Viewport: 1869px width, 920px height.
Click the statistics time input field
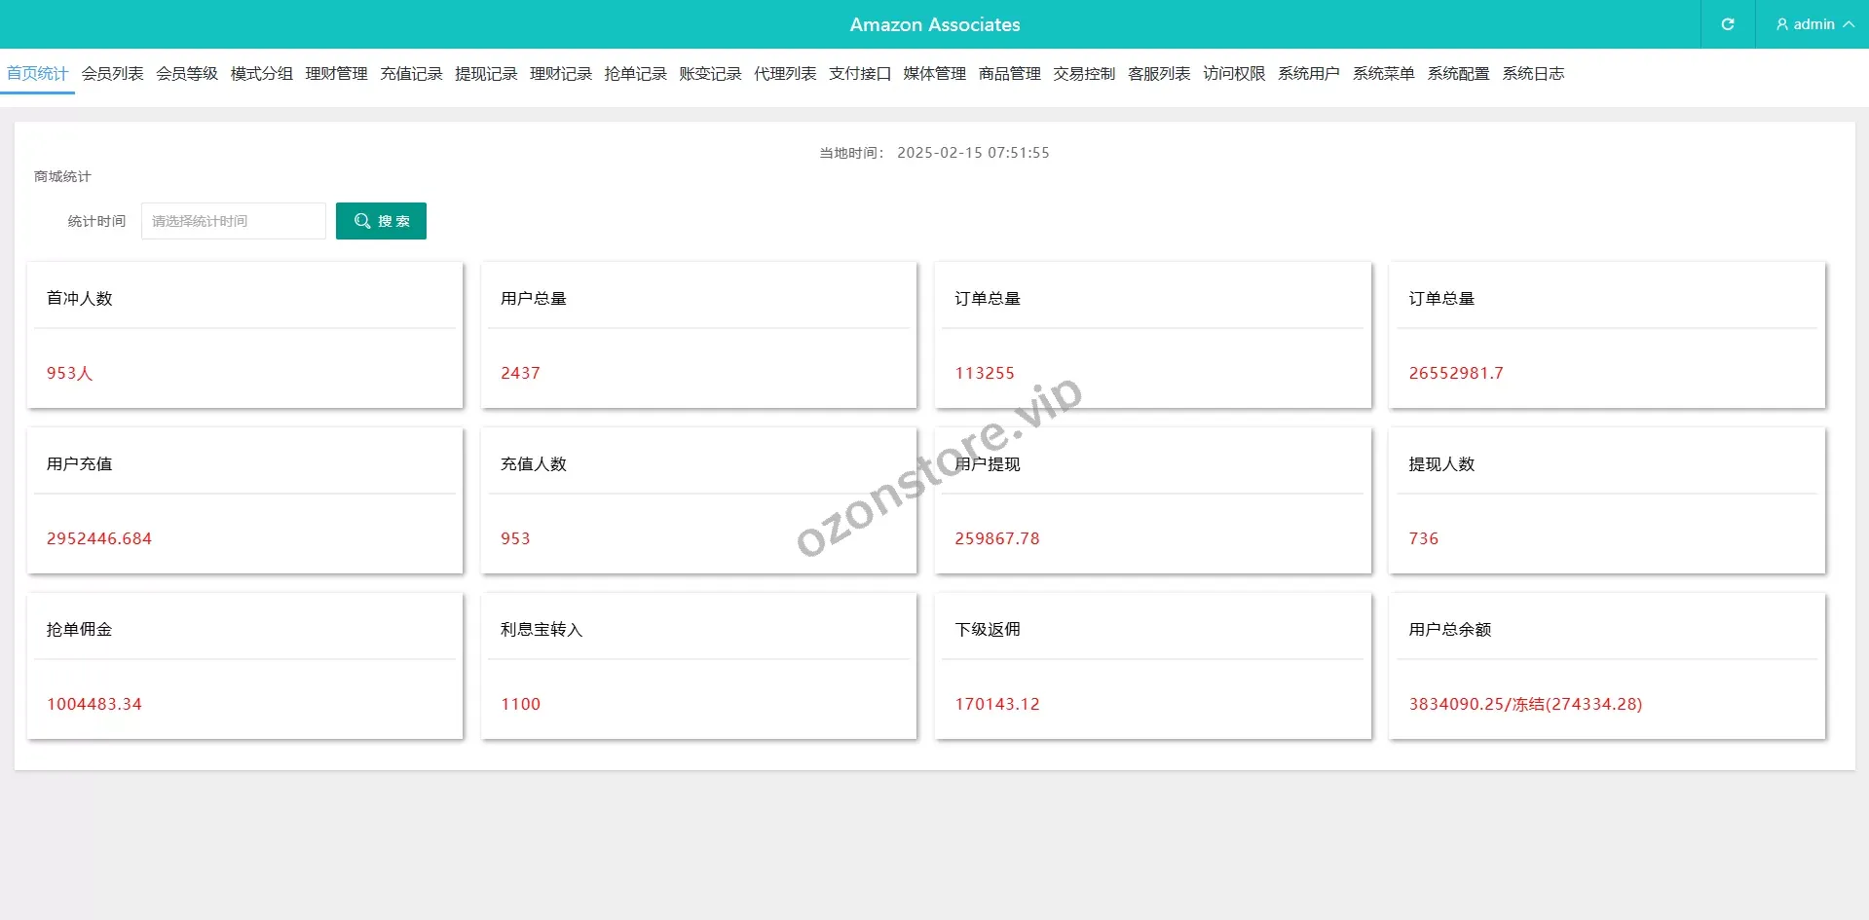click(x=234, y=221)
